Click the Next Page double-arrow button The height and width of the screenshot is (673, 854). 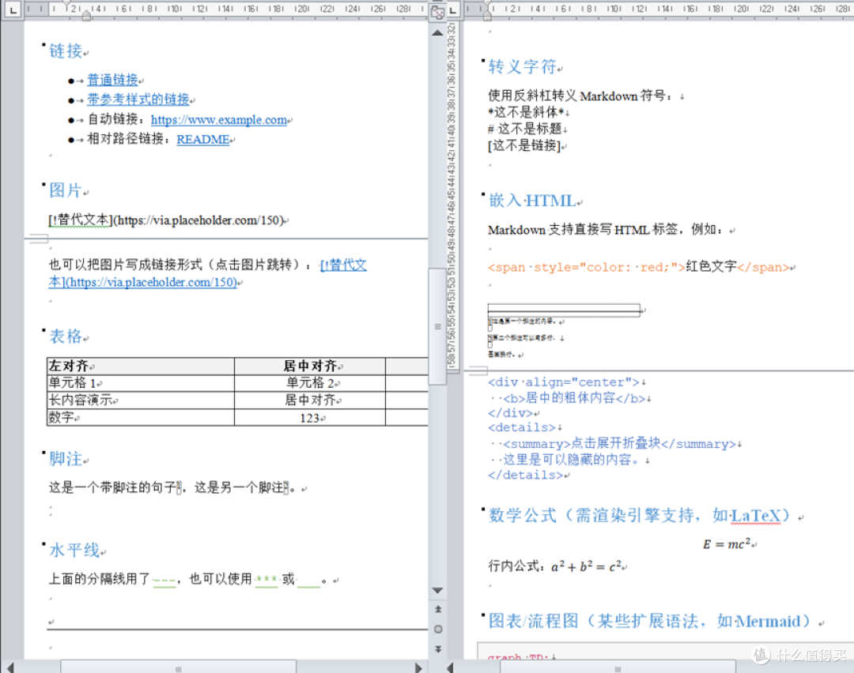coord(437,649)
